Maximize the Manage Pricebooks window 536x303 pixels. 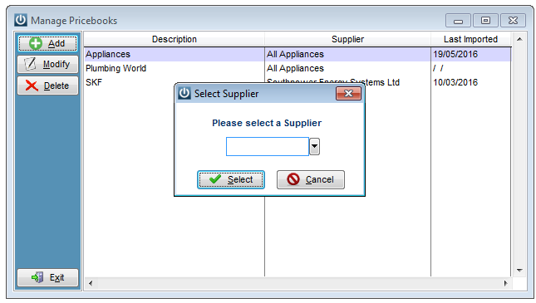[485, 21]
